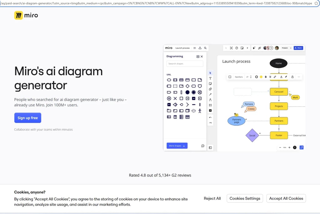Click the Sign up free button
This screenshot has width=320, height=214.
tap(28, 118)
